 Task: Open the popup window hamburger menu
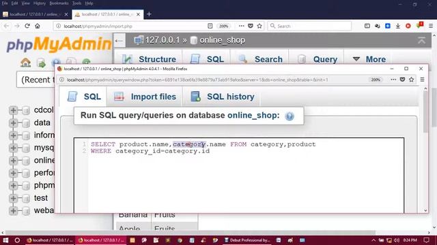pos(422,80)
